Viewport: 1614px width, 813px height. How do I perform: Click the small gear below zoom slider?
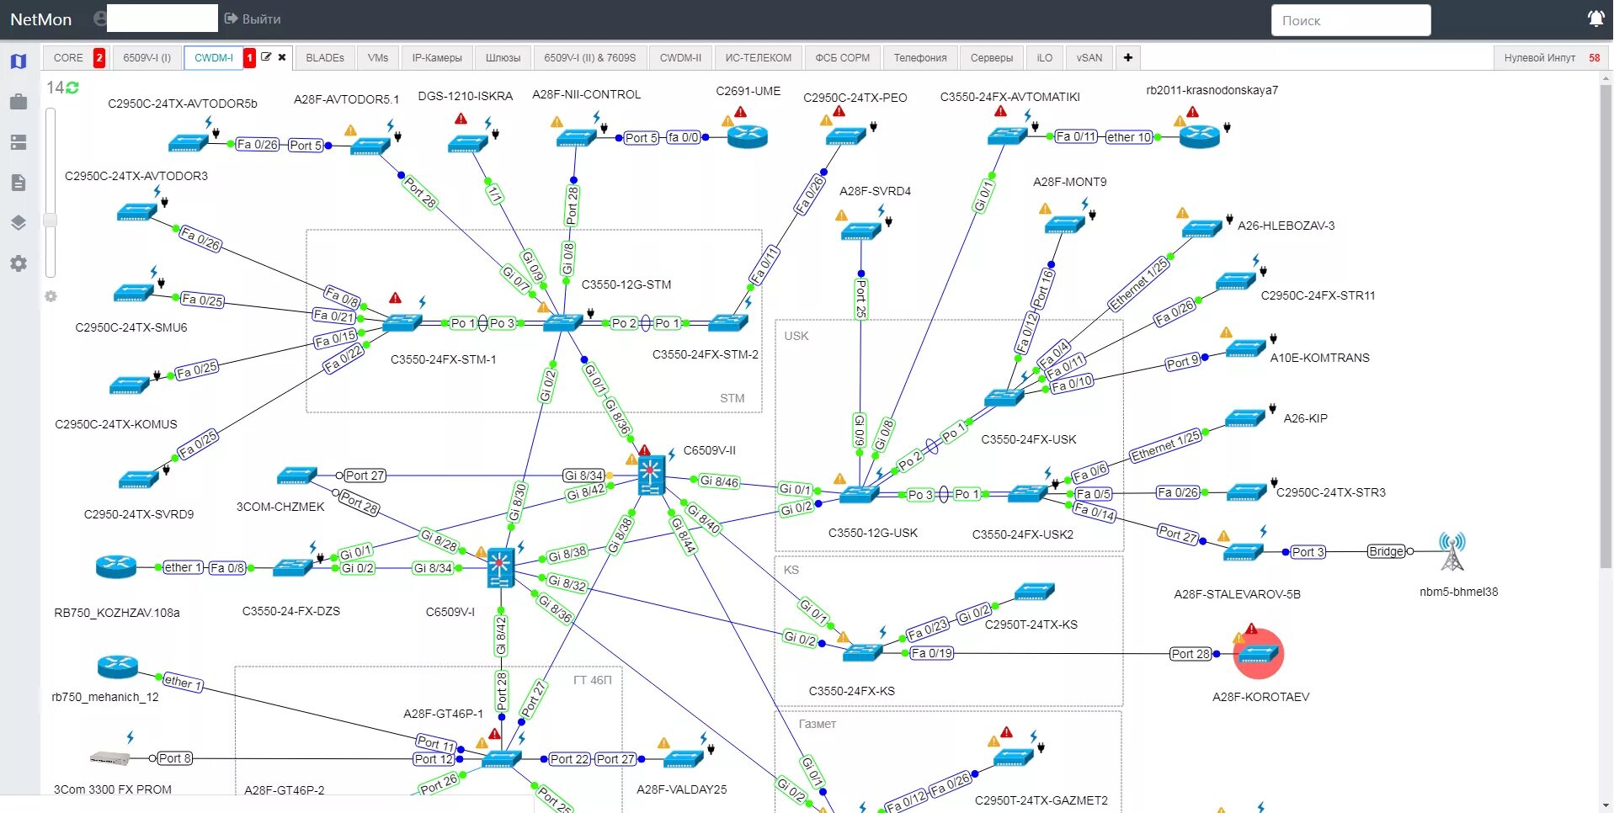point(51,296)
